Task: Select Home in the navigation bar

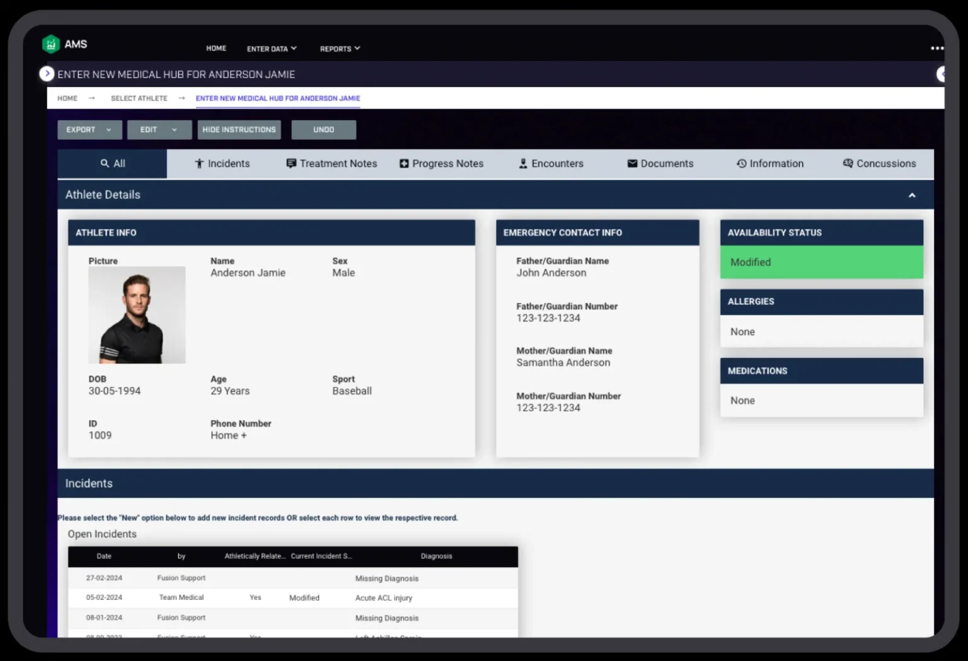Action: click(216, 48)
